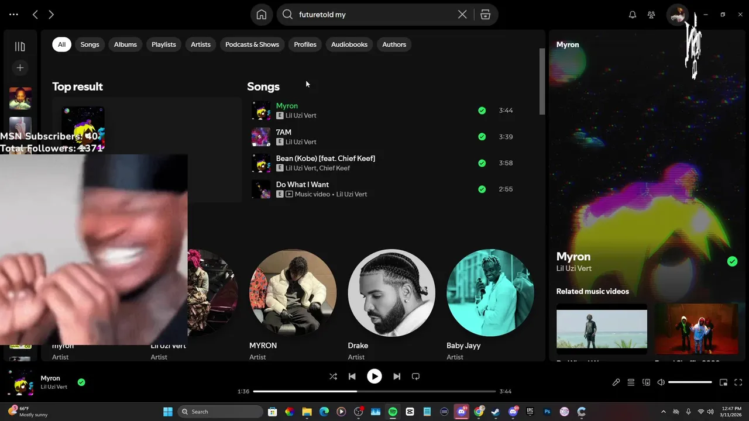Open Lil Uzi Vert link in Now Playing panel
Screen dimensions: 749x421
pyautogui.click(x=574, y=268)
